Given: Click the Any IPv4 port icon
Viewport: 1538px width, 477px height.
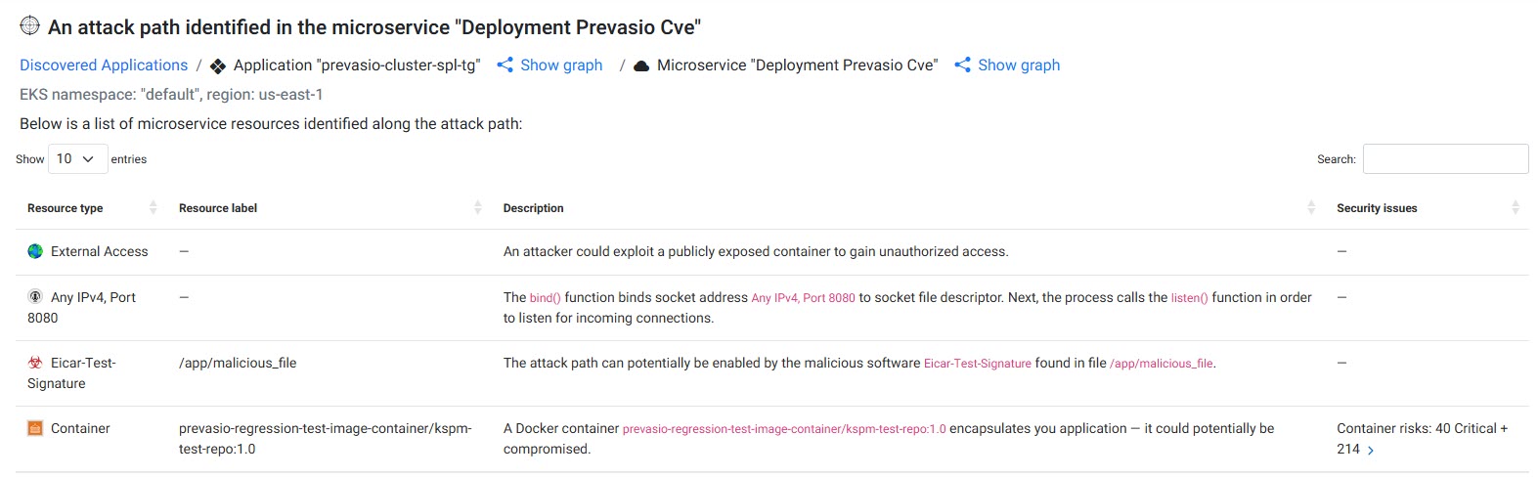Looking at the screenshot, I should click(35, 297).
